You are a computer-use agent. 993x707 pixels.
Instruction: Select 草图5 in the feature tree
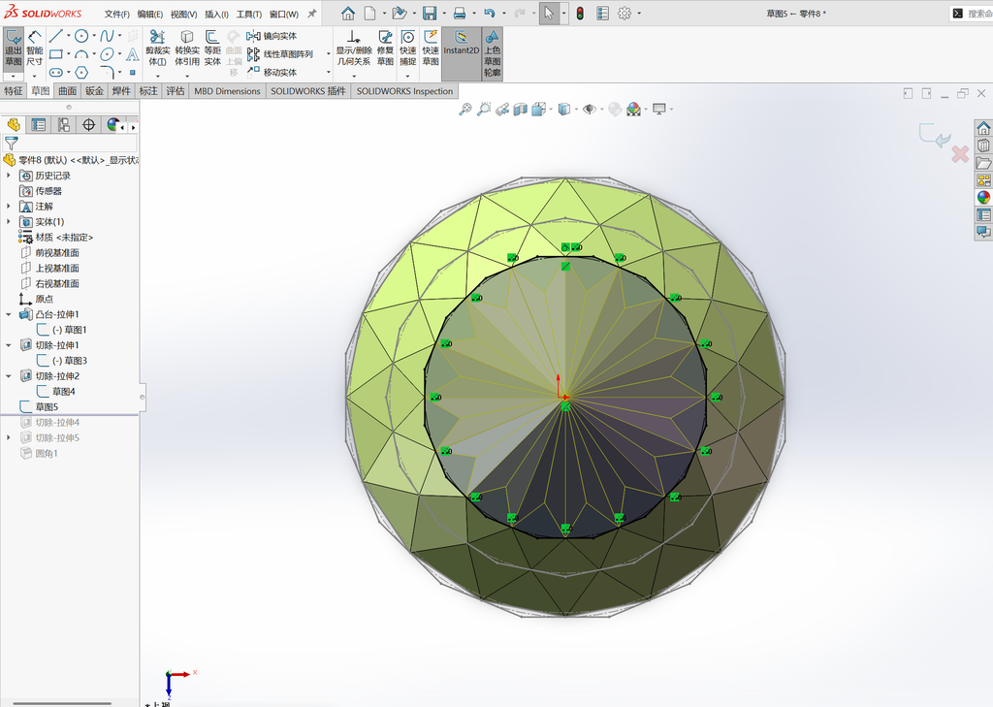tap(47, 406)
